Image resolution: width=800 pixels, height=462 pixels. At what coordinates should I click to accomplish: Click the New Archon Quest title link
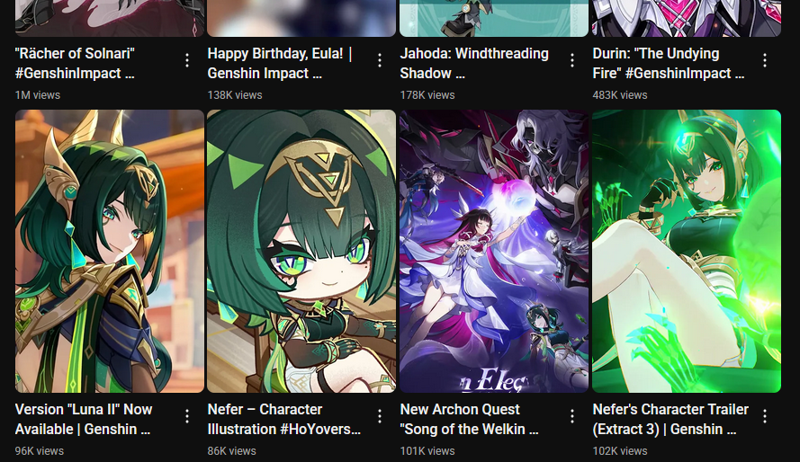pyautogui.click(x=470, y=419)
